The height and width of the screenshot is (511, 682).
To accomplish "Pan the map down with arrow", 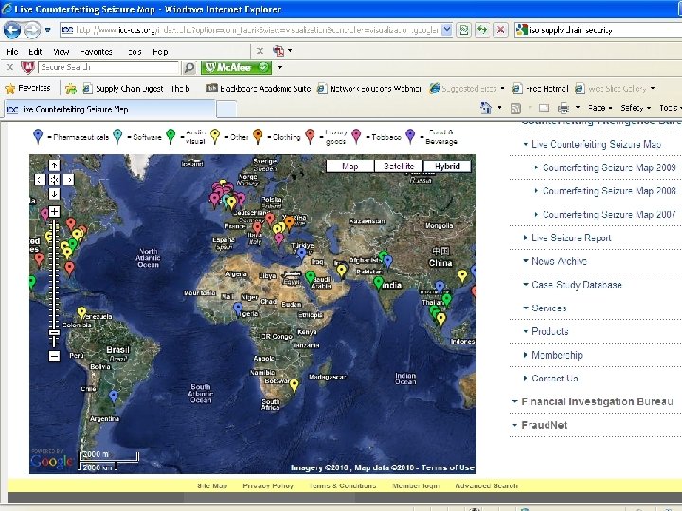I will click(54, 193).
